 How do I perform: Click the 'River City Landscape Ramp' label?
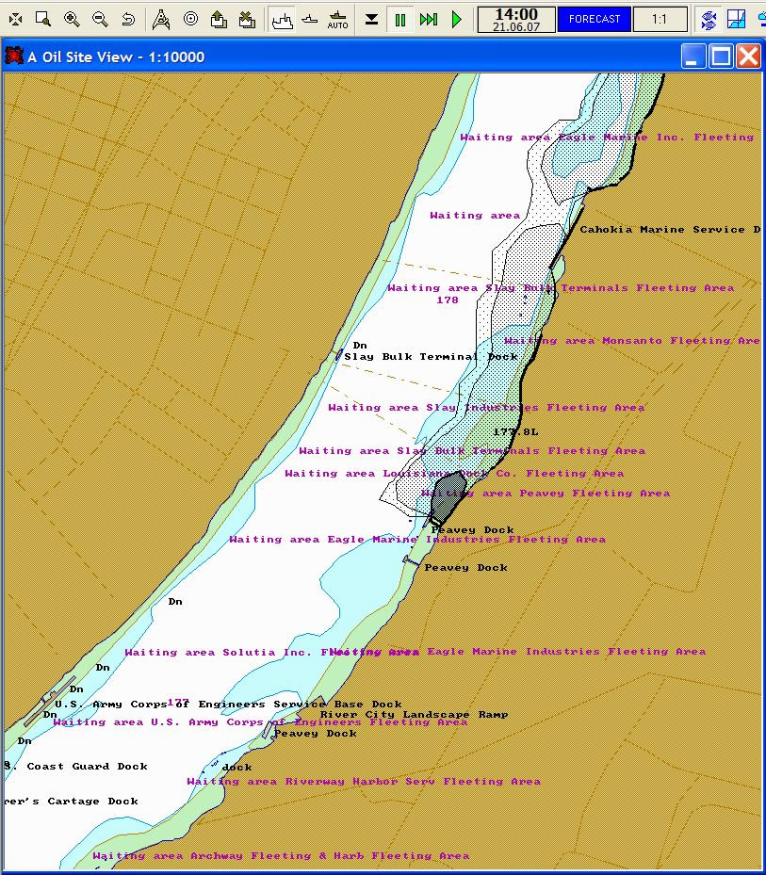click(415, 714)
